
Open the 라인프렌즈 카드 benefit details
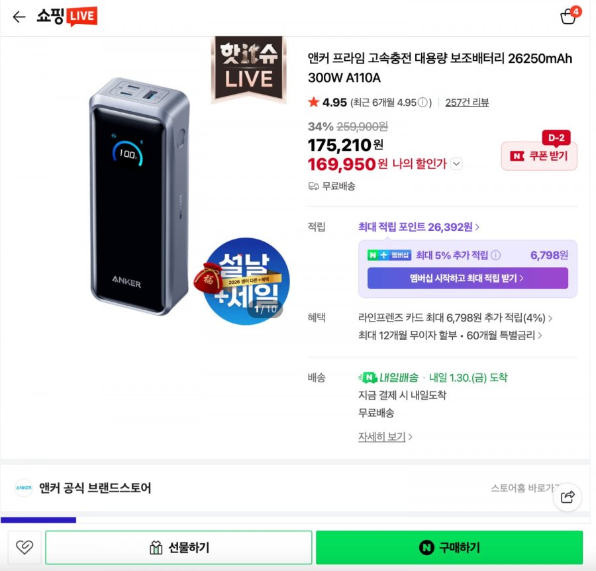tap(454, 318)
